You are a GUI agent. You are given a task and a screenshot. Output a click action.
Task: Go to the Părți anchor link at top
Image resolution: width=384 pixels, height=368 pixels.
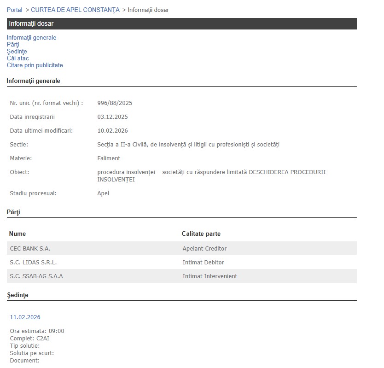13,45
